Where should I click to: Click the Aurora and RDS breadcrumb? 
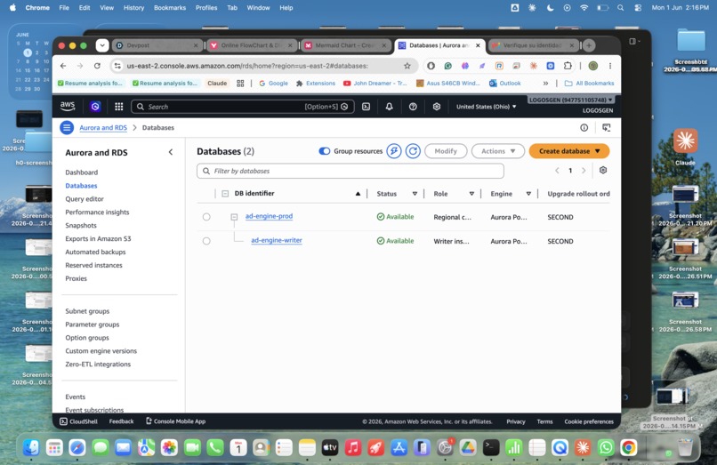pyautogui.click(x=103, y=127)
